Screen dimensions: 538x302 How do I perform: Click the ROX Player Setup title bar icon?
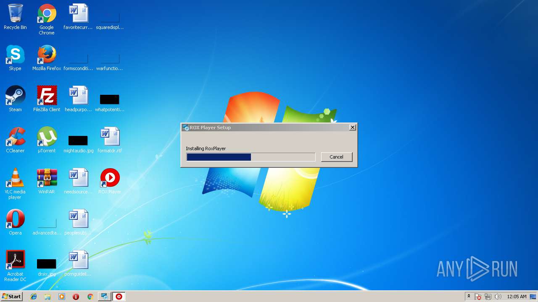tap(185, 128)
